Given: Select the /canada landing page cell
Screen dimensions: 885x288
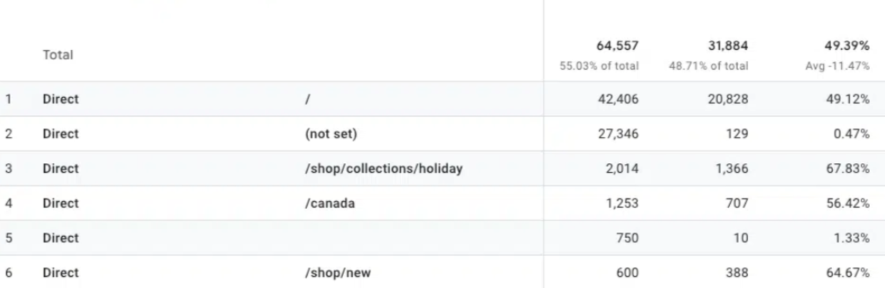Looking at the screenshot, I should coord(330,203).
